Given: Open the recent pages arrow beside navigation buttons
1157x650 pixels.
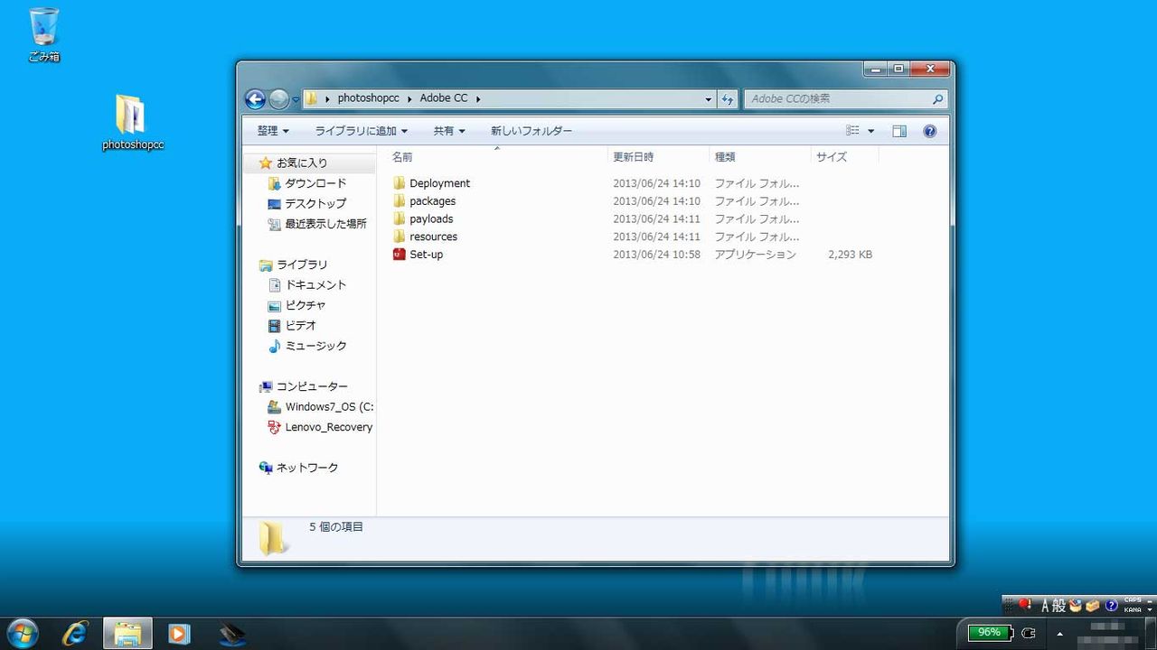Looking at the screenshot, I should tap(296, 99).
